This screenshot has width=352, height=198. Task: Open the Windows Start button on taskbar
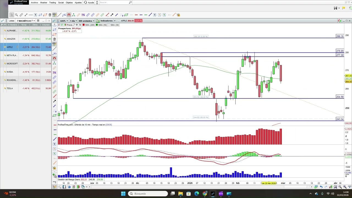123,194
